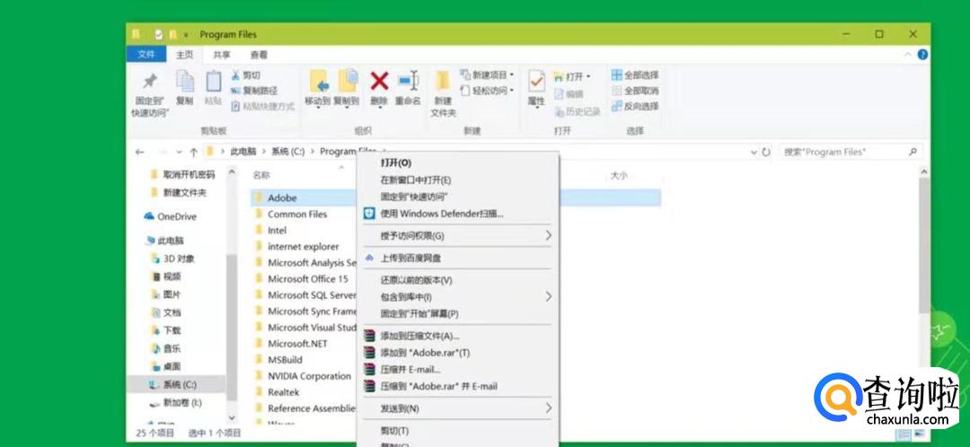Screen dimensions: 970x447
Task: Click the Properties (属性) icon
Action: pyautogui.click(x=536, y=81)
